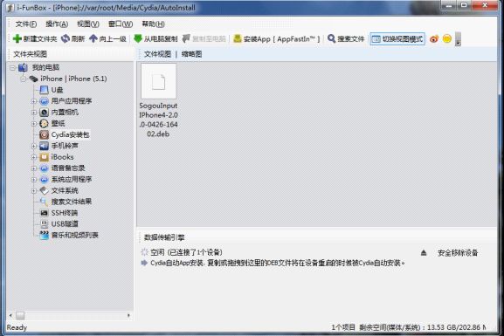Click the Ready status bar text
Screen dimensions: 504x336
click(17, 327)
